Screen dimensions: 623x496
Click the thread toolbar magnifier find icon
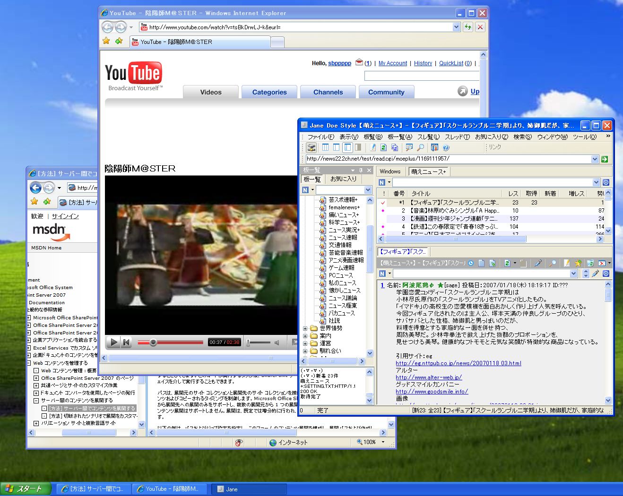(553, 263)
